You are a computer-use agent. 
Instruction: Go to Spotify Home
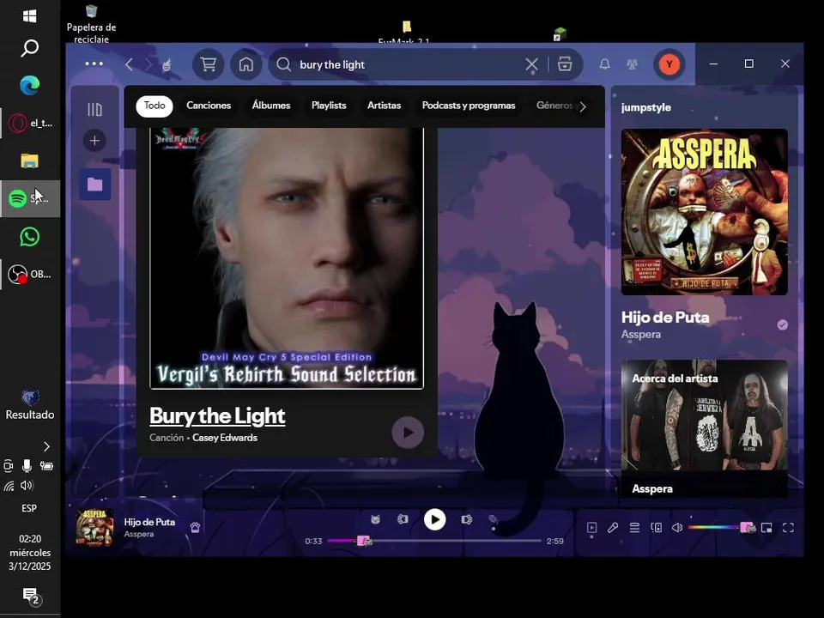tap(246, 64)
